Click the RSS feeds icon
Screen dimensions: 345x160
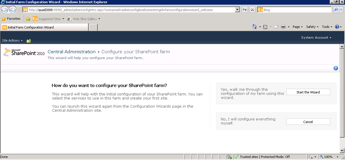coord(265,27)
